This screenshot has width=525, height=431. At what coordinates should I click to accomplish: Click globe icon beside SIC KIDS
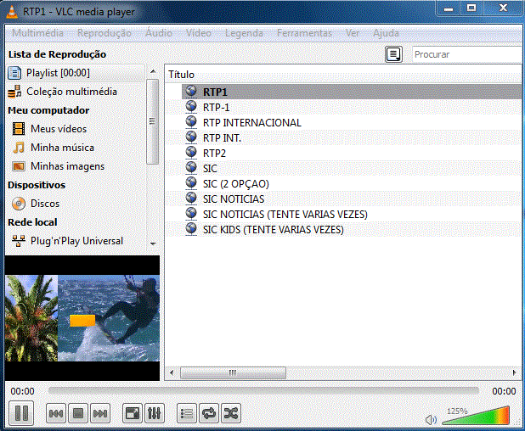(191, 229)
